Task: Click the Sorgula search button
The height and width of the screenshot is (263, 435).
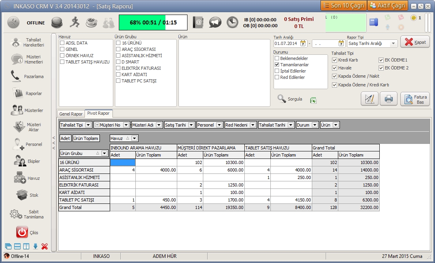Action: pos(290,99)
